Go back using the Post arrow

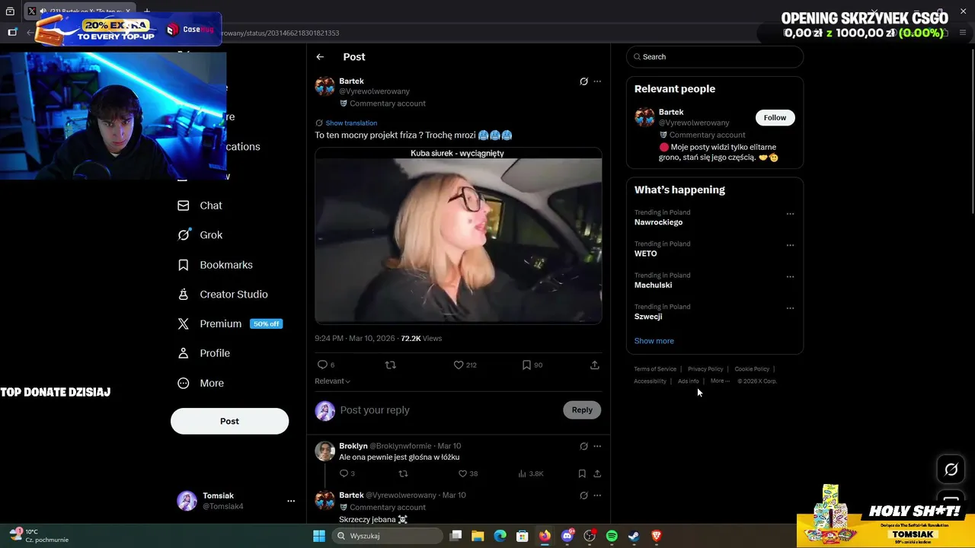pyautogui.click(x=320, y=57)
